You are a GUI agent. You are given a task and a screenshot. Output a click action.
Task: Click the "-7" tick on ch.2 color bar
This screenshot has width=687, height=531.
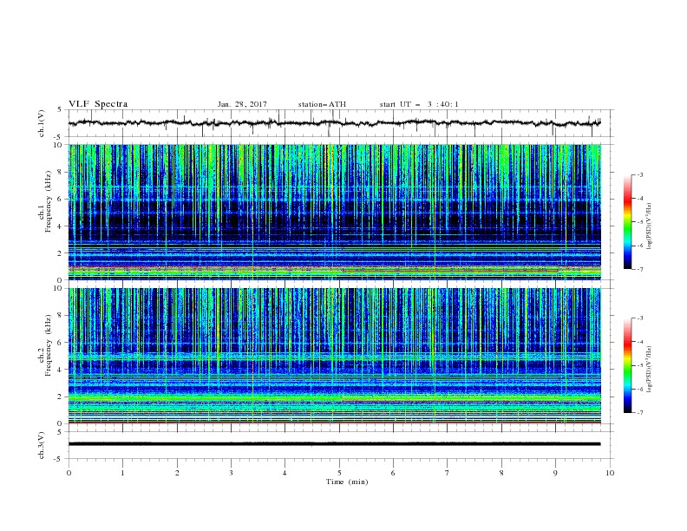[639, 412]
